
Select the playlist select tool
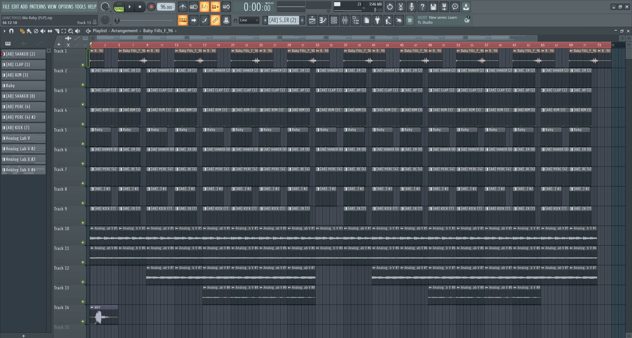[x=64, y=31]
